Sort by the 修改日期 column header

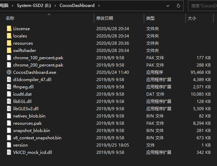click(105, 18)
